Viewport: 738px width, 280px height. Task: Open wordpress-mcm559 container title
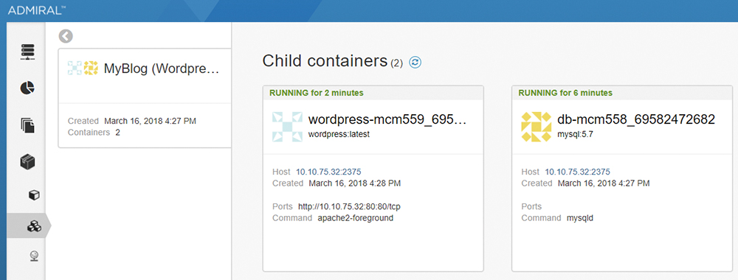(x=387, y=119)
